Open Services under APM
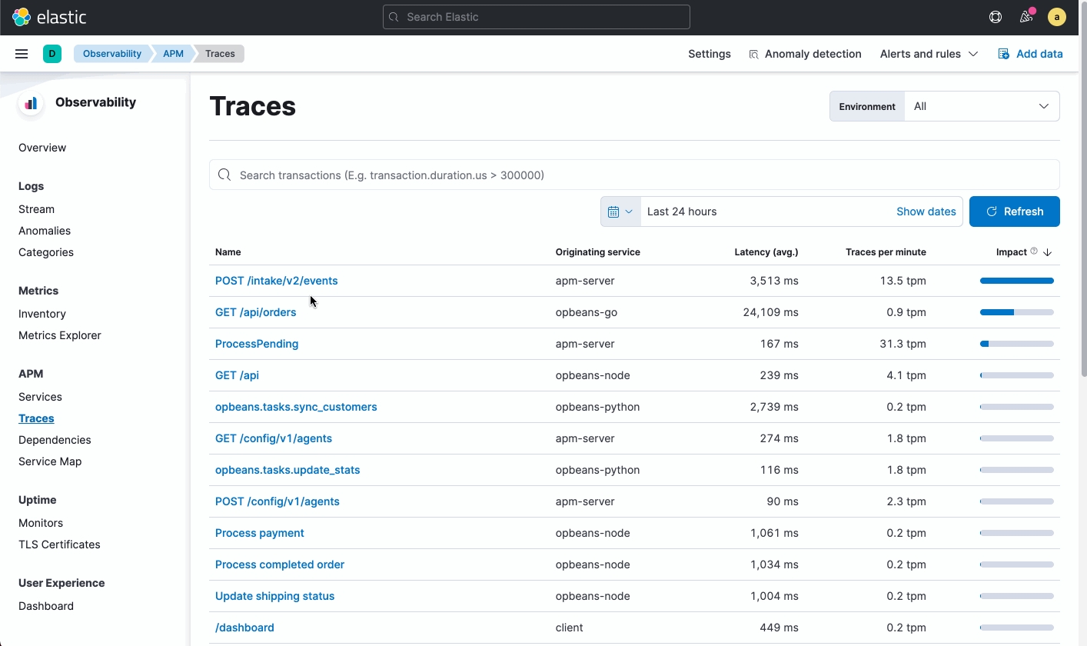Image resolution: width=1087 pixels, height=646 pixels. pyautogui.click(x=40, y=397)
